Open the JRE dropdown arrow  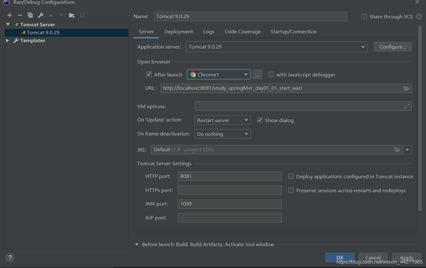tap(407, 150)
